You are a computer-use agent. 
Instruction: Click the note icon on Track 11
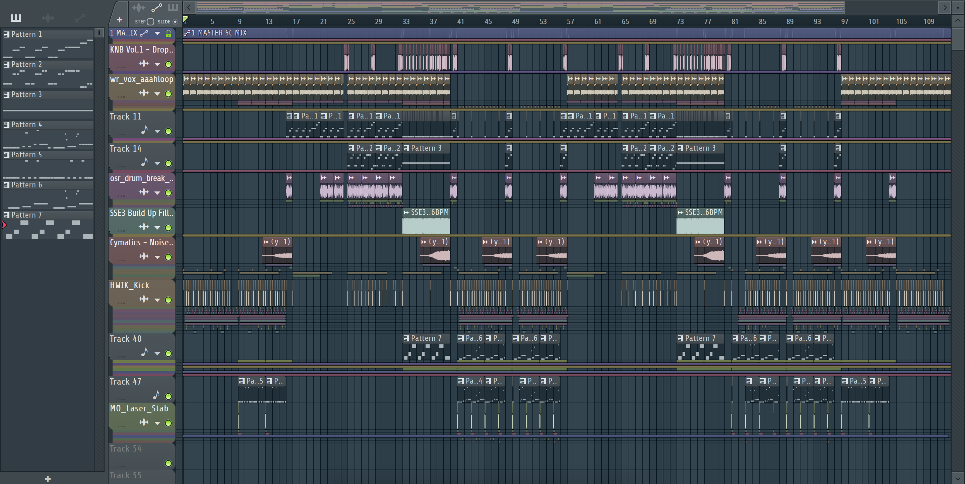click(145, 130)
